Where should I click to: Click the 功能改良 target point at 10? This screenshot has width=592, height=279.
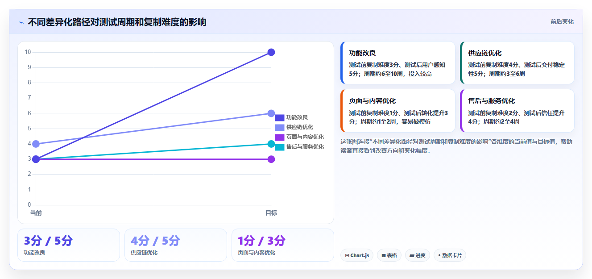271,52
